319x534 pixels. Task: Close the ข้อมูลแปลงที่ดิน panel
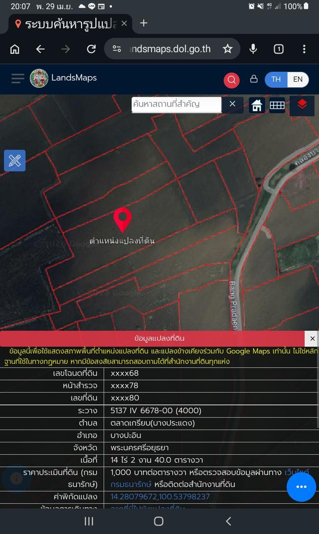[312, 339]
